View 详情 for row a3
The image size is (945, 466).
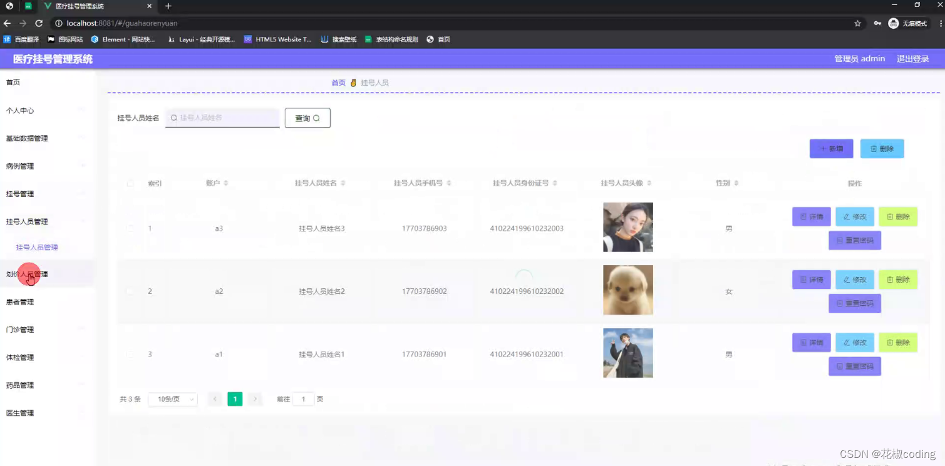coord(811,216)
